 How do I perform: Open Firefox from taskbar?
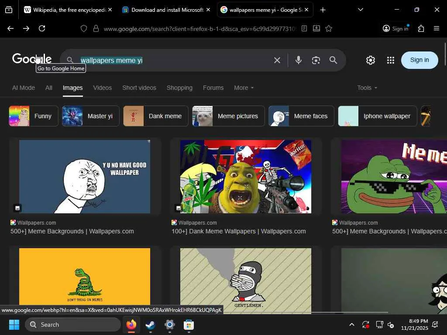click(131, 325)
